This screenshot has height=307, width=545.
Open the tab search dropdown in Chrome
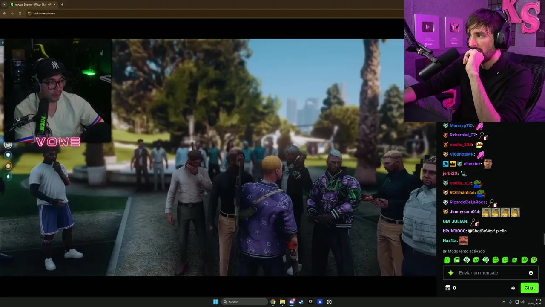[x=4, y=4]
